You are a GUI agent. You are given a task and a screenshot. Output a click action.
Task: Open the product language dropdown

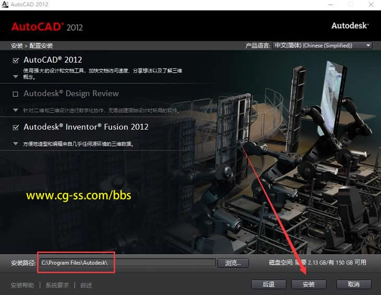point(322,46)
